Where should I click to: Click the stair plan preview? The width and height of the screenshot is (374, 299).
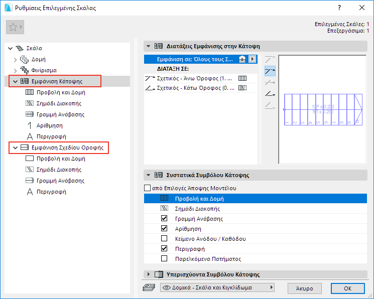[322, 110]
